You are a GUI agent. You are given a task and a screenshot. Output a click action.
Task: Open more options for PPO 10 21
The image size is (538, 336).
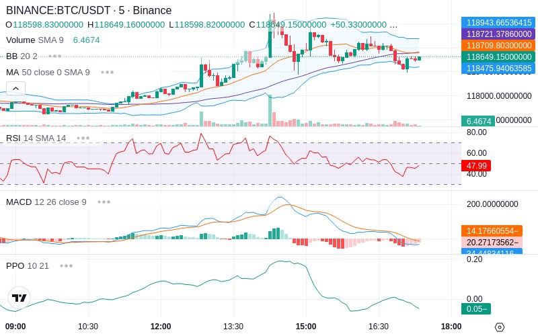pyautogui.click(x=66, y=265)
